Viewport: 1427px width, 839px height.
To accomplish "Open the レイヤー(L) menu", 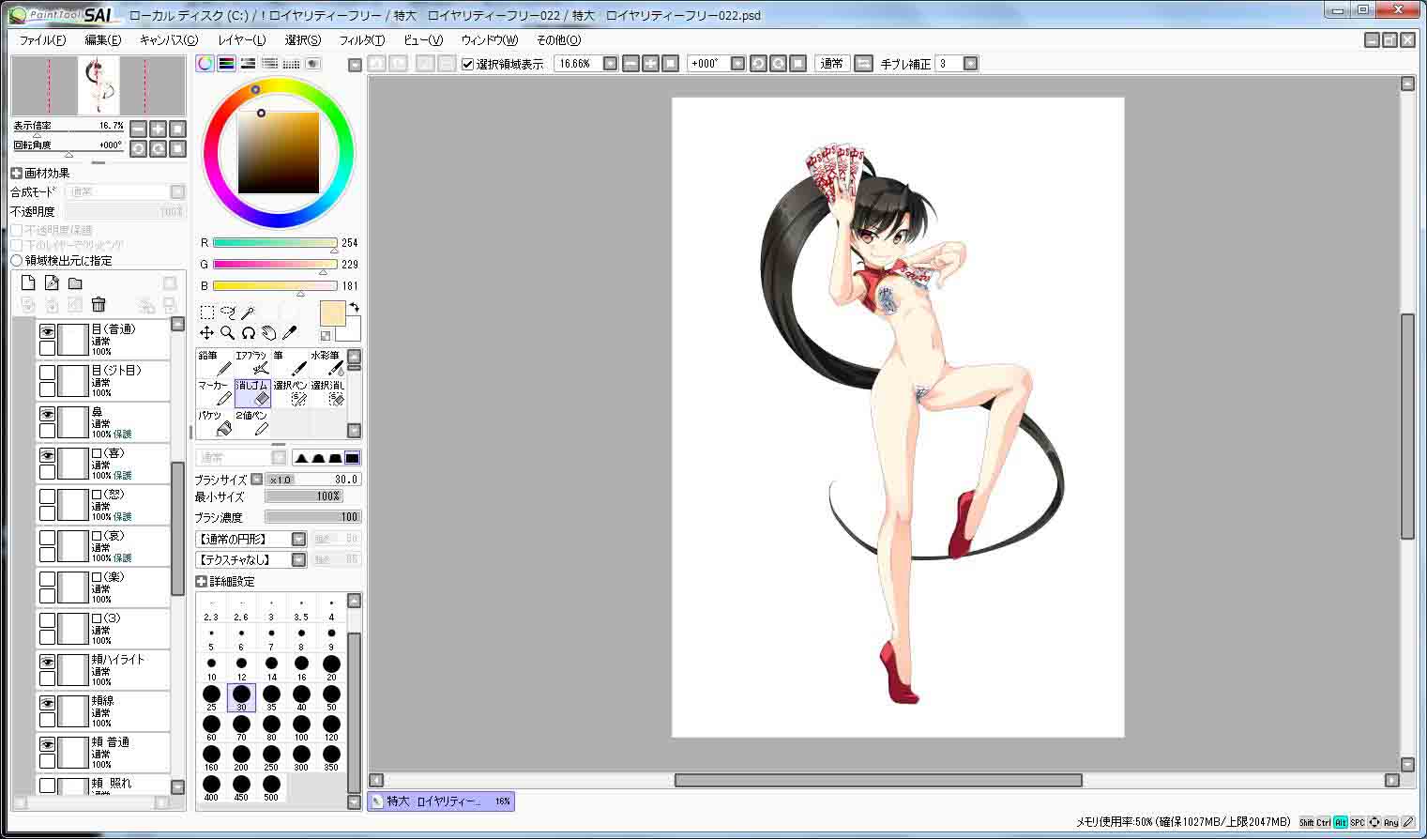I will pyautogui.click(x=242, y=40).
